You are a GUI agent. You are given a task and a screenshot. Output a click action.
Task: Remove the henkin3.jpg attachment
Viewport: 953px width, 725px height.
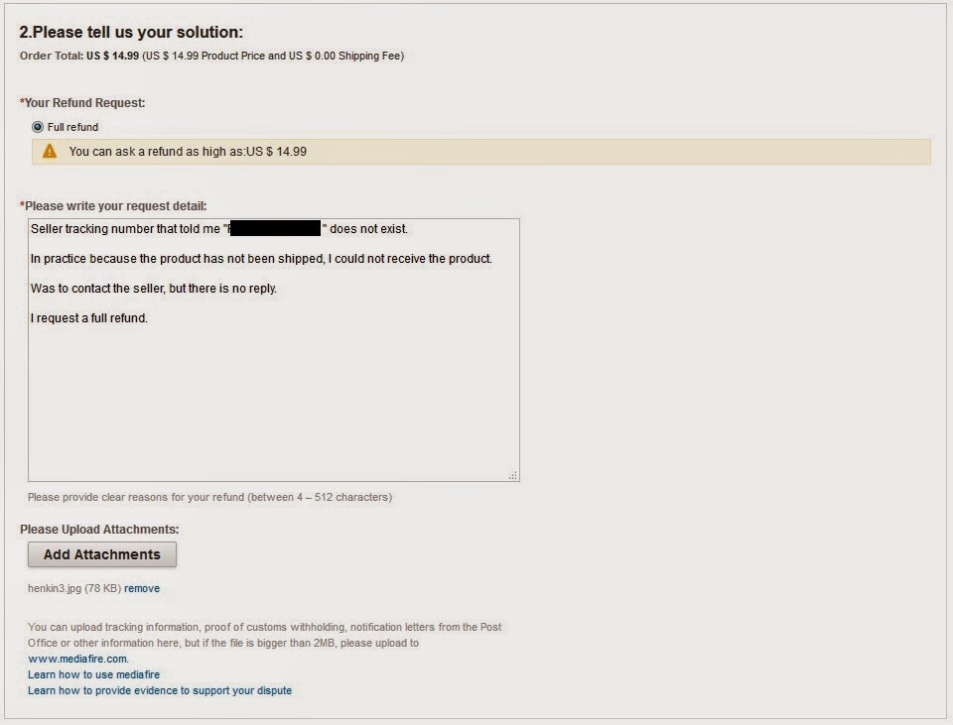[142, 588]
